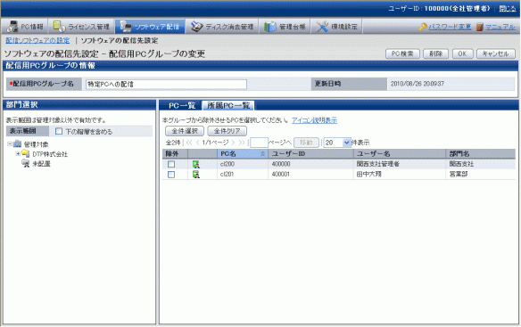Select DTP株式会社 in the tree

pos(50,154)
